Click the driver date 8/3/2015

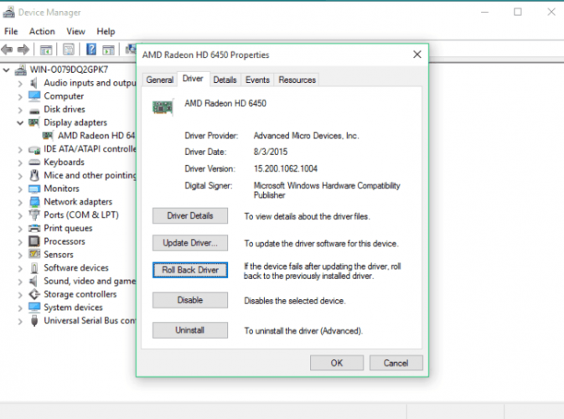pyautogui.click(x=271, y=152)
